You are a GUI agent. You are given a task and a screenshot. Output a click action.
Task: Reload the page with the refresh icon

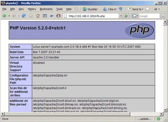tap(24, 16)
